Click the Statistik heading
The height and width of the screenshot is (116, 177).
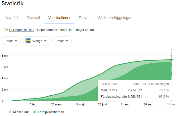(12, 4)
